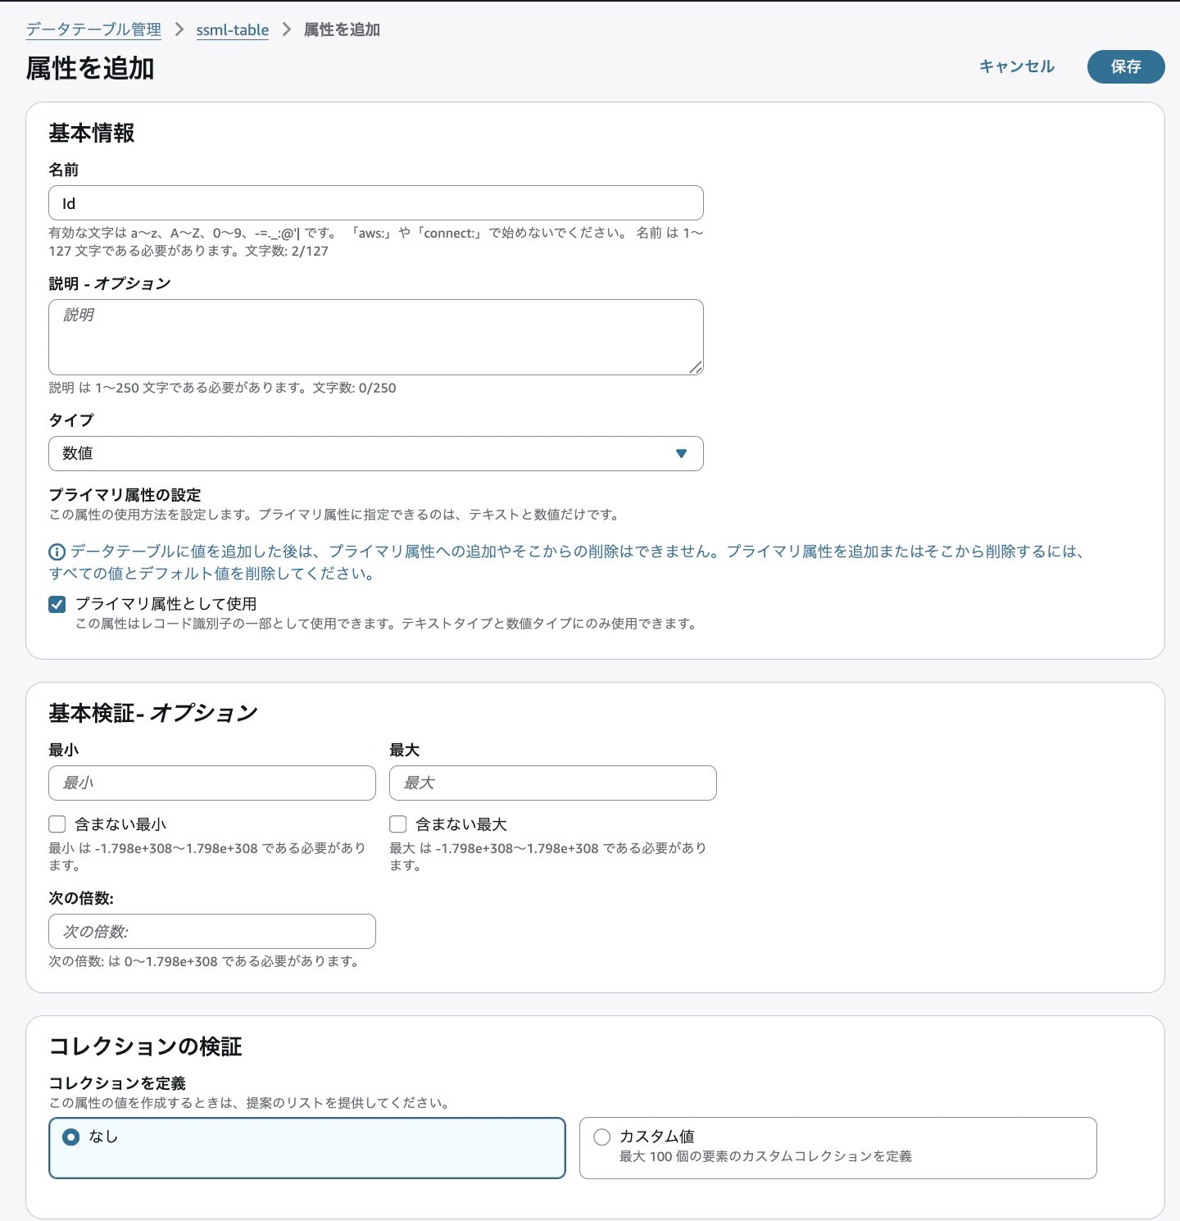This screenshot has width=1180, height=1221.
Task: Click the breadcrumb chevron after ssml-table
Action: pyautogui.click(x=286, y=30)
